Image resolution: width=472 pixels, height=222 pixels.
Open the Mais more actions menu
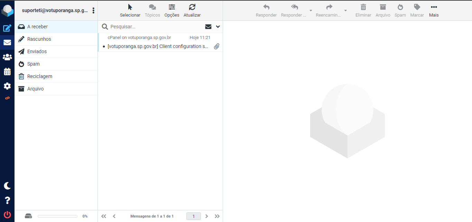[434, 11]
